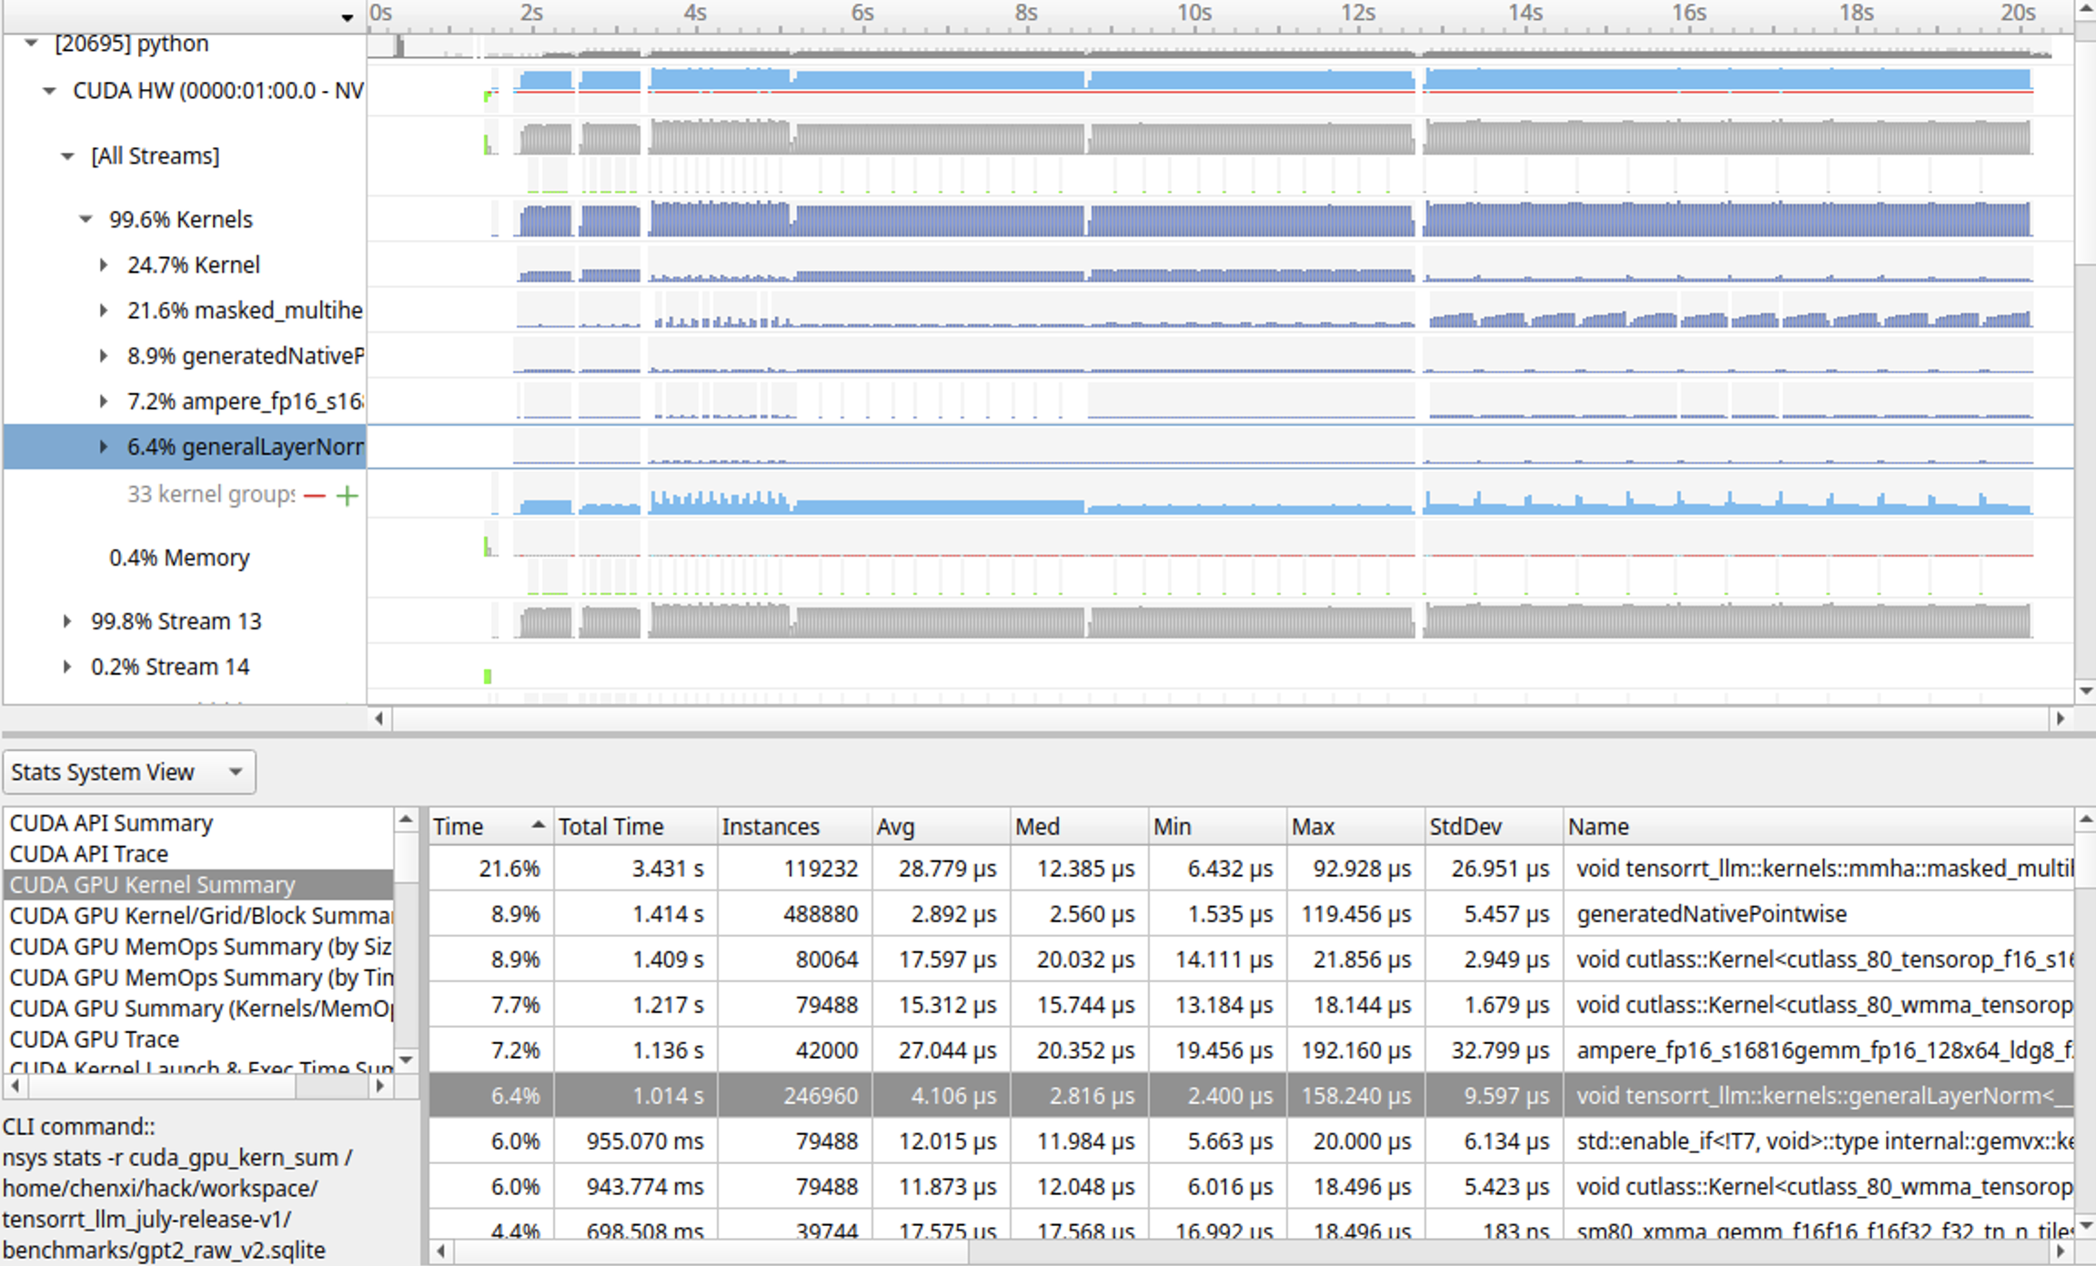
Task: Click timeline vertical scroll down arrow
Action: 2085,691
